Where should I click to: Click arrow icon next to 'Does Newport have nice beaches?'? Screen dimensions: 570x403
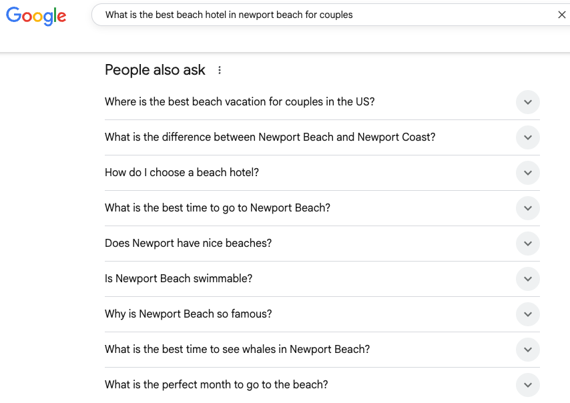(x=528, y=244)
